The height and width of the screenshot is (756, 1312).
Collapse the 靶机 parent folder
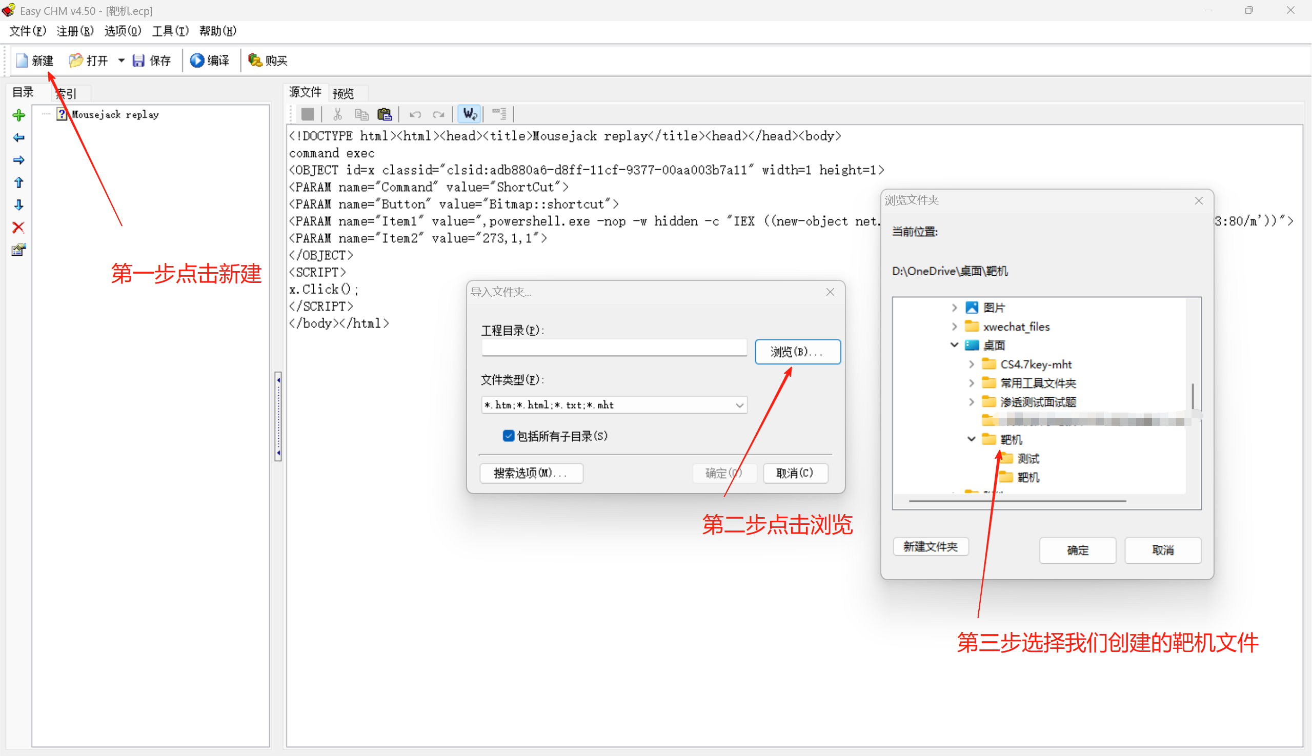[971, 439]
